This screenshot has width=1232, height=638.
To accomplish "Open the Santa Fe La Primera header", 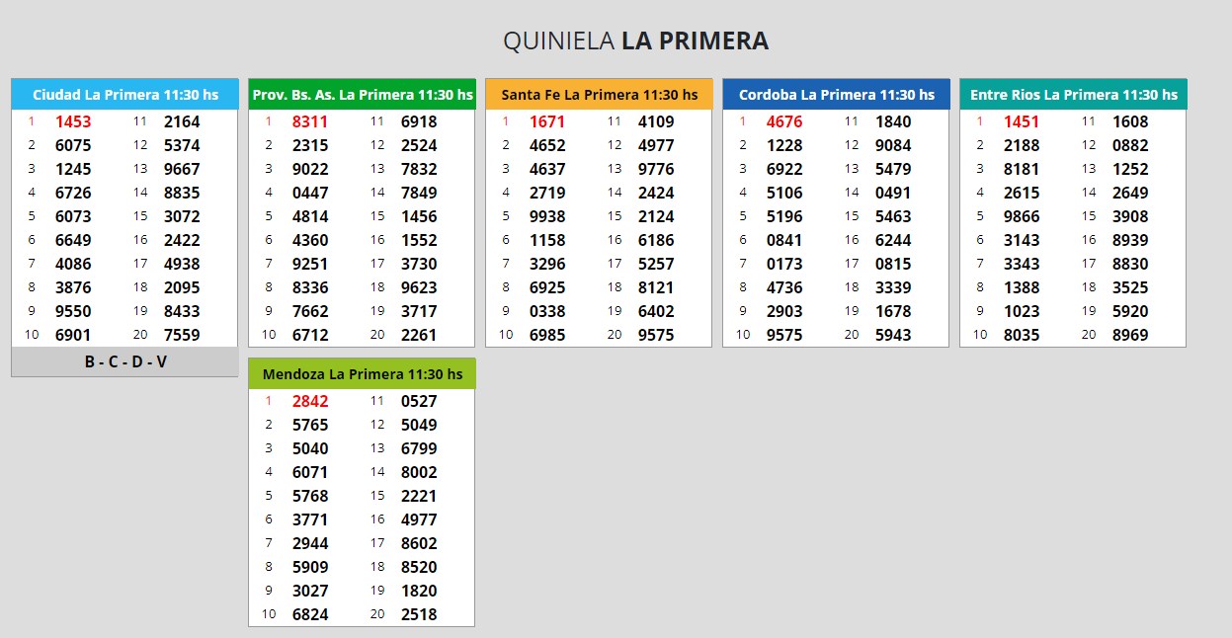I will tap(599, 95).
